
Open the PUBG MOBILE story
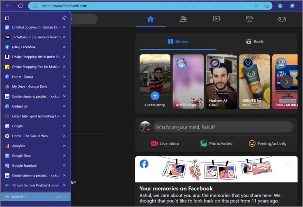[x=285, y=82]
